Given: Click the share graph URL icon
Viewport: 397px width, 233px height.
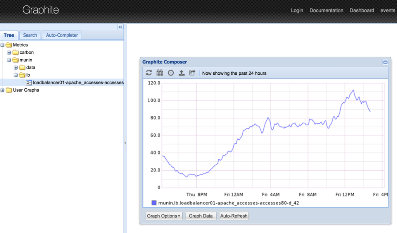Looking at the screenshot, I should tap(192, 73).
